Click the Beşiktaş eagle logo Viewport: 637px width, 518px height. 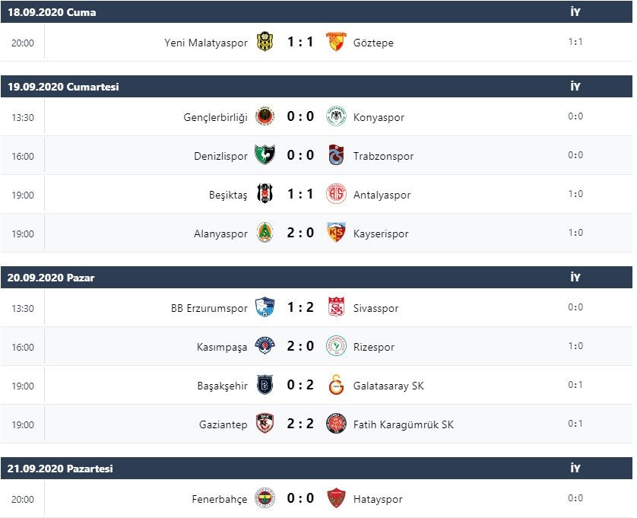(263, 194)
